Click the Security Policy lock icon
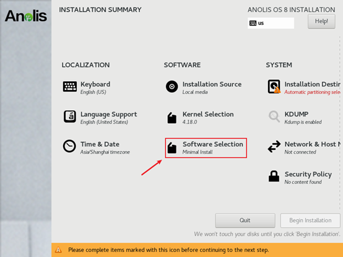This screenshot has width=343, height=257. (x=274, y=176)
